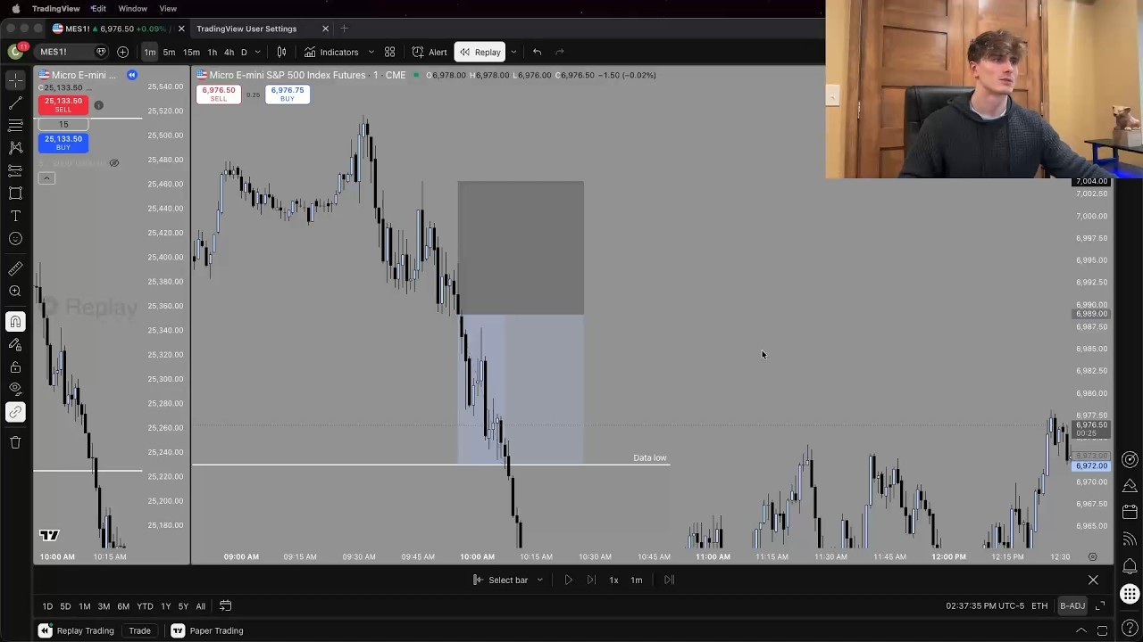Expand the timeframe interval dropdown
Screen dimensions: 1143x642
pyautogui.click(x=258, y=52)
